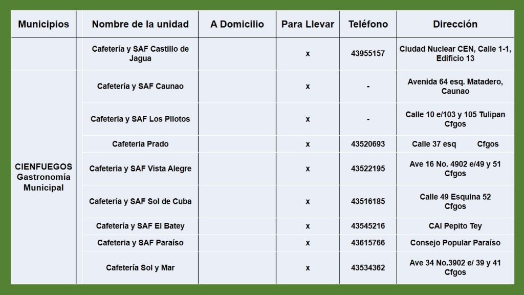Click phone number 43522195

click(x=368, y=168)
